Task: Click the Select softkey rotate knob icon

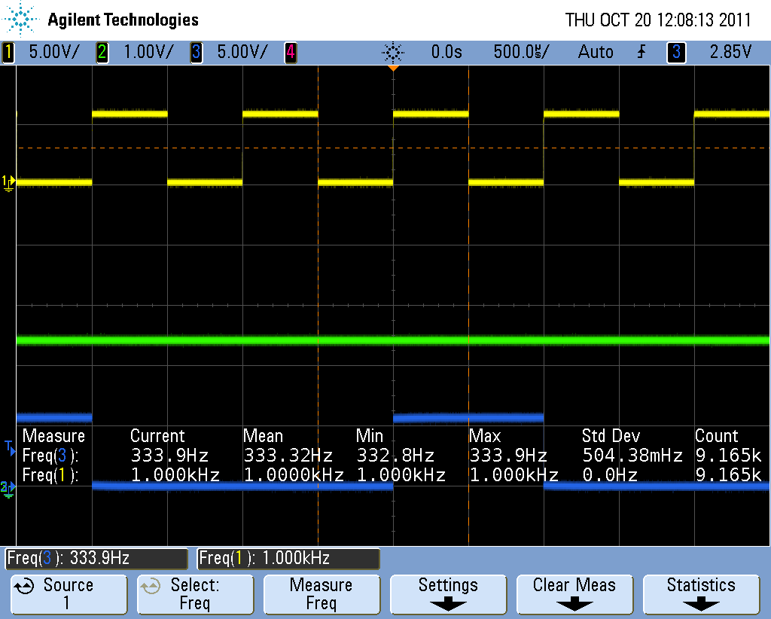Action: [x=150, y=586]
